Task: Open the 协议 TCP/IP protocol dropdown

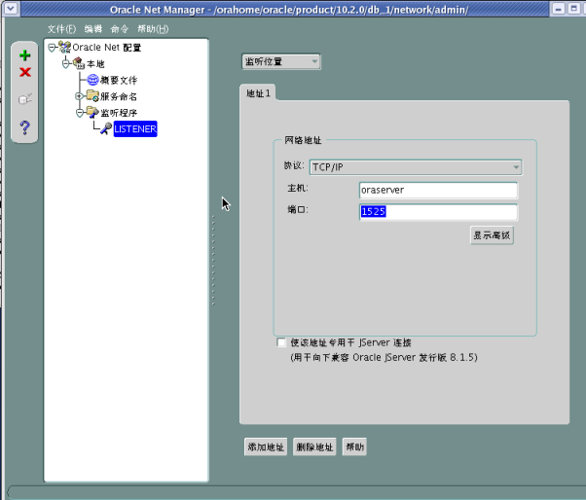Action: pyautogui.click(x=416, y=167)
